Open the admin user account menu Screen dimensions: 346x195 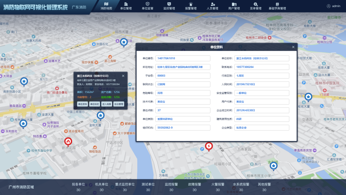point(334,6)
